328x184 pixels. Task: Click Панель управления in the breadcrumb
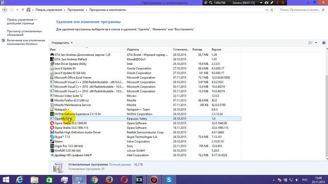pos(49,10)
